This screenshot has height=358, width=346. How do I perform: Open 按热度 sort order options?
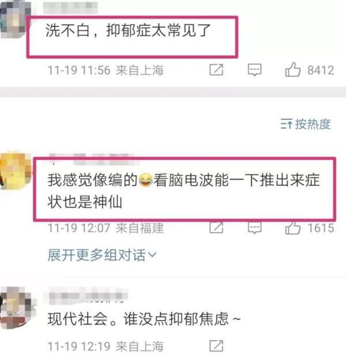(x=306, y=124)
